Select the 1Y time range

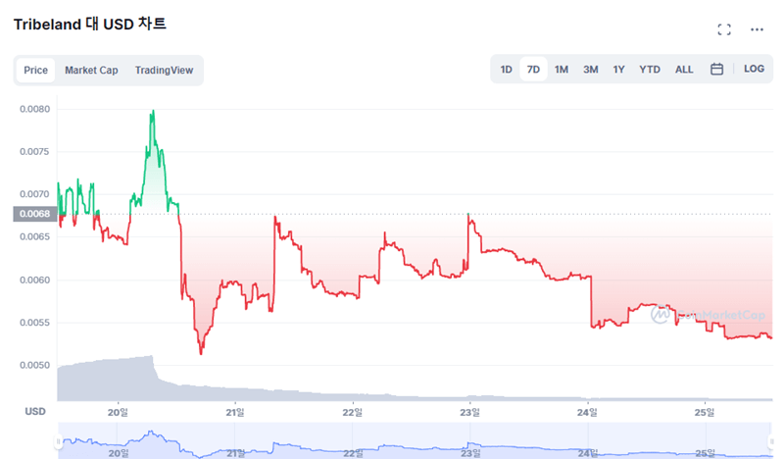[618, 69]
